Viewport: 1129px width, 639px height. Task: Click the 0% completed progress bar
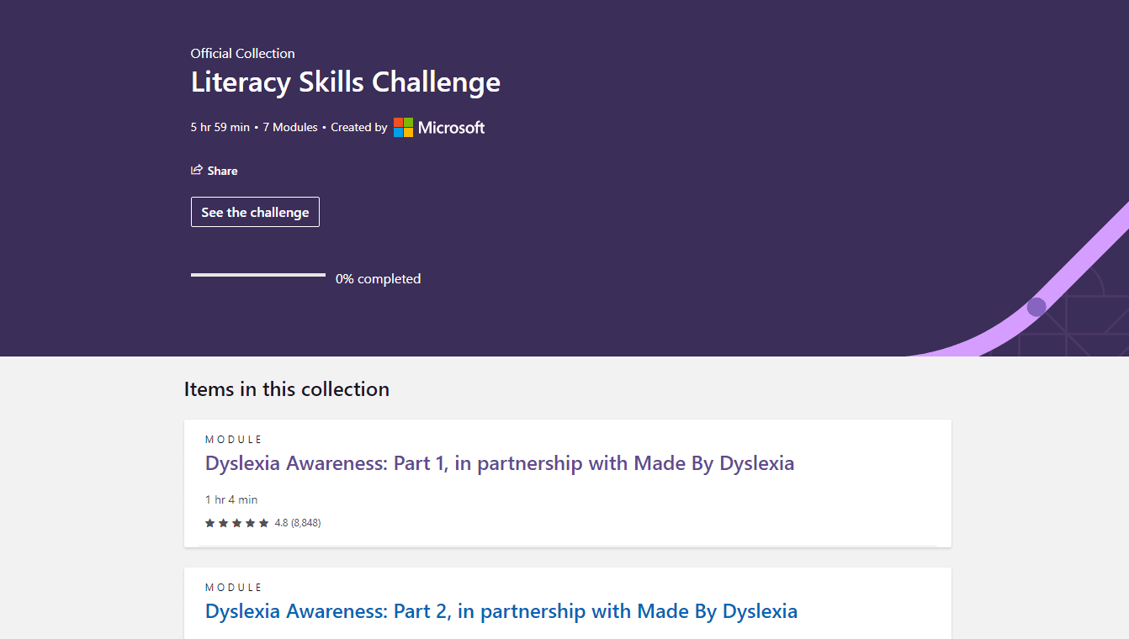tap(258, 275)
